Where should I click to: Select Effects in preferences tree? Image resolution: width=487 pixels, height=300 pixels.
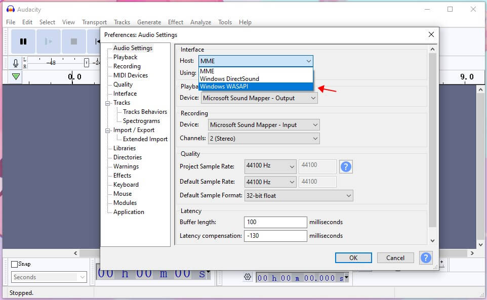pos(122,175)
